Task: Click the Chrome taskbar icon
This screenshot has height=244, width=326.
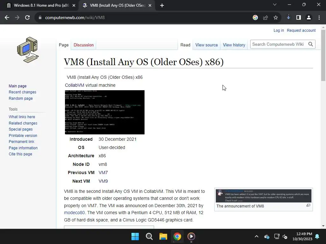Action: tap(177, 236)
